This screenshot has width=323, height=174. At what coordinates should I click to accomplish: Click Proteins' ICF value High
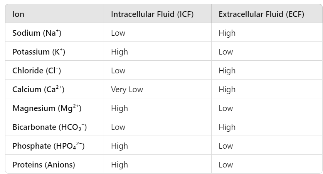(119, 165)
